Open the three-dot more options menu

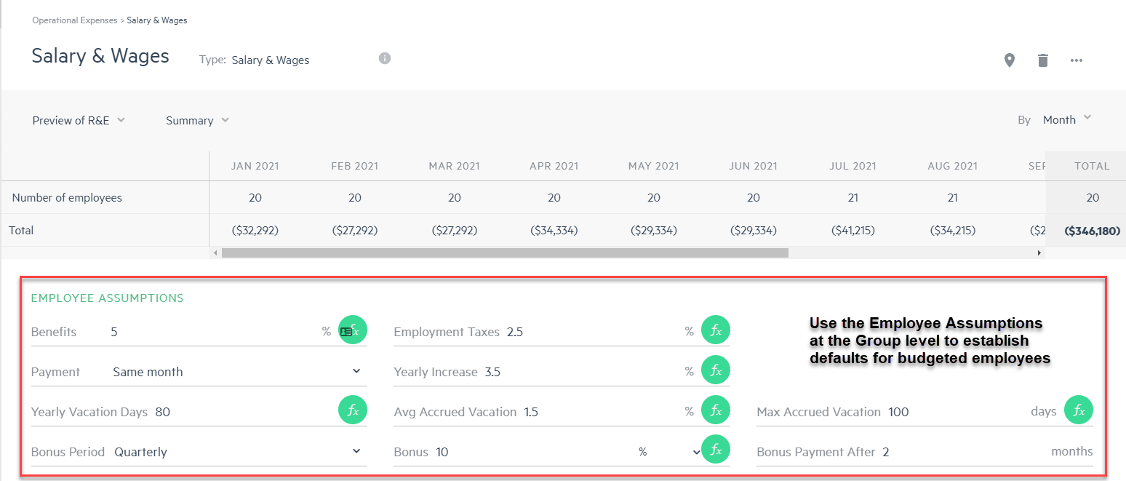pyautogui.click(x=1077, y=60)
